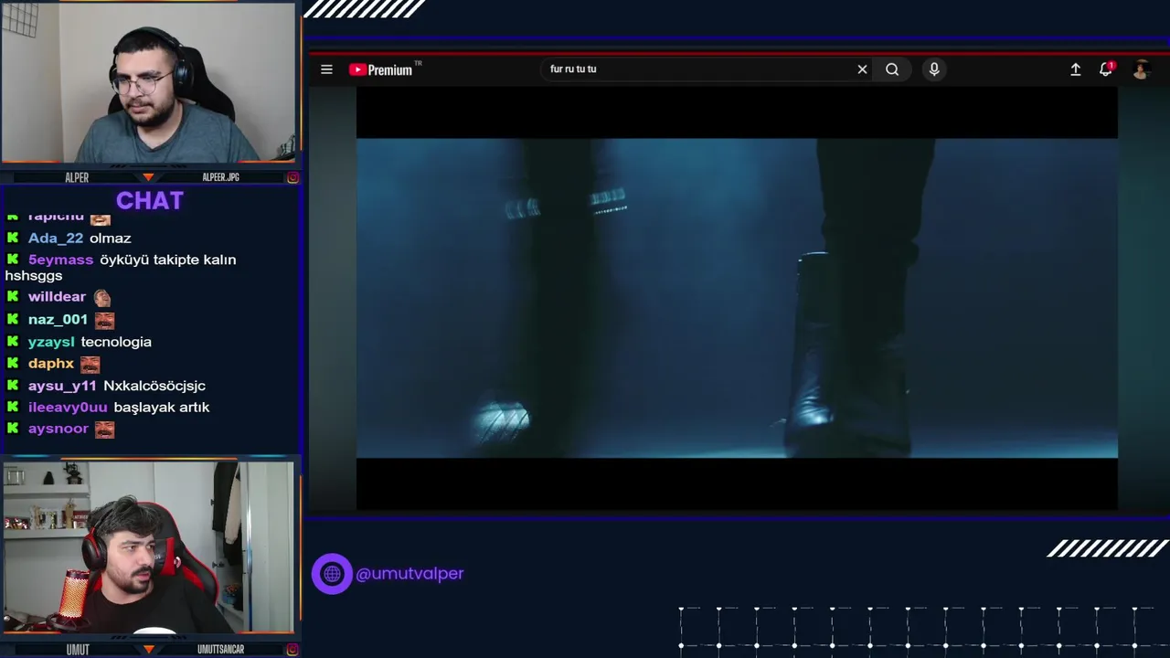Click Umut's bottom webcam feed
Image resolution: width=1170 pixels, height=658 pixels.
[148, 547]
